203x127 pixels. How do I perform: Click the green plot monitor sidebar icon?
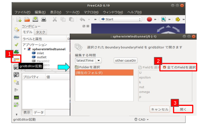pyautogui.click(x=16, y=97)
